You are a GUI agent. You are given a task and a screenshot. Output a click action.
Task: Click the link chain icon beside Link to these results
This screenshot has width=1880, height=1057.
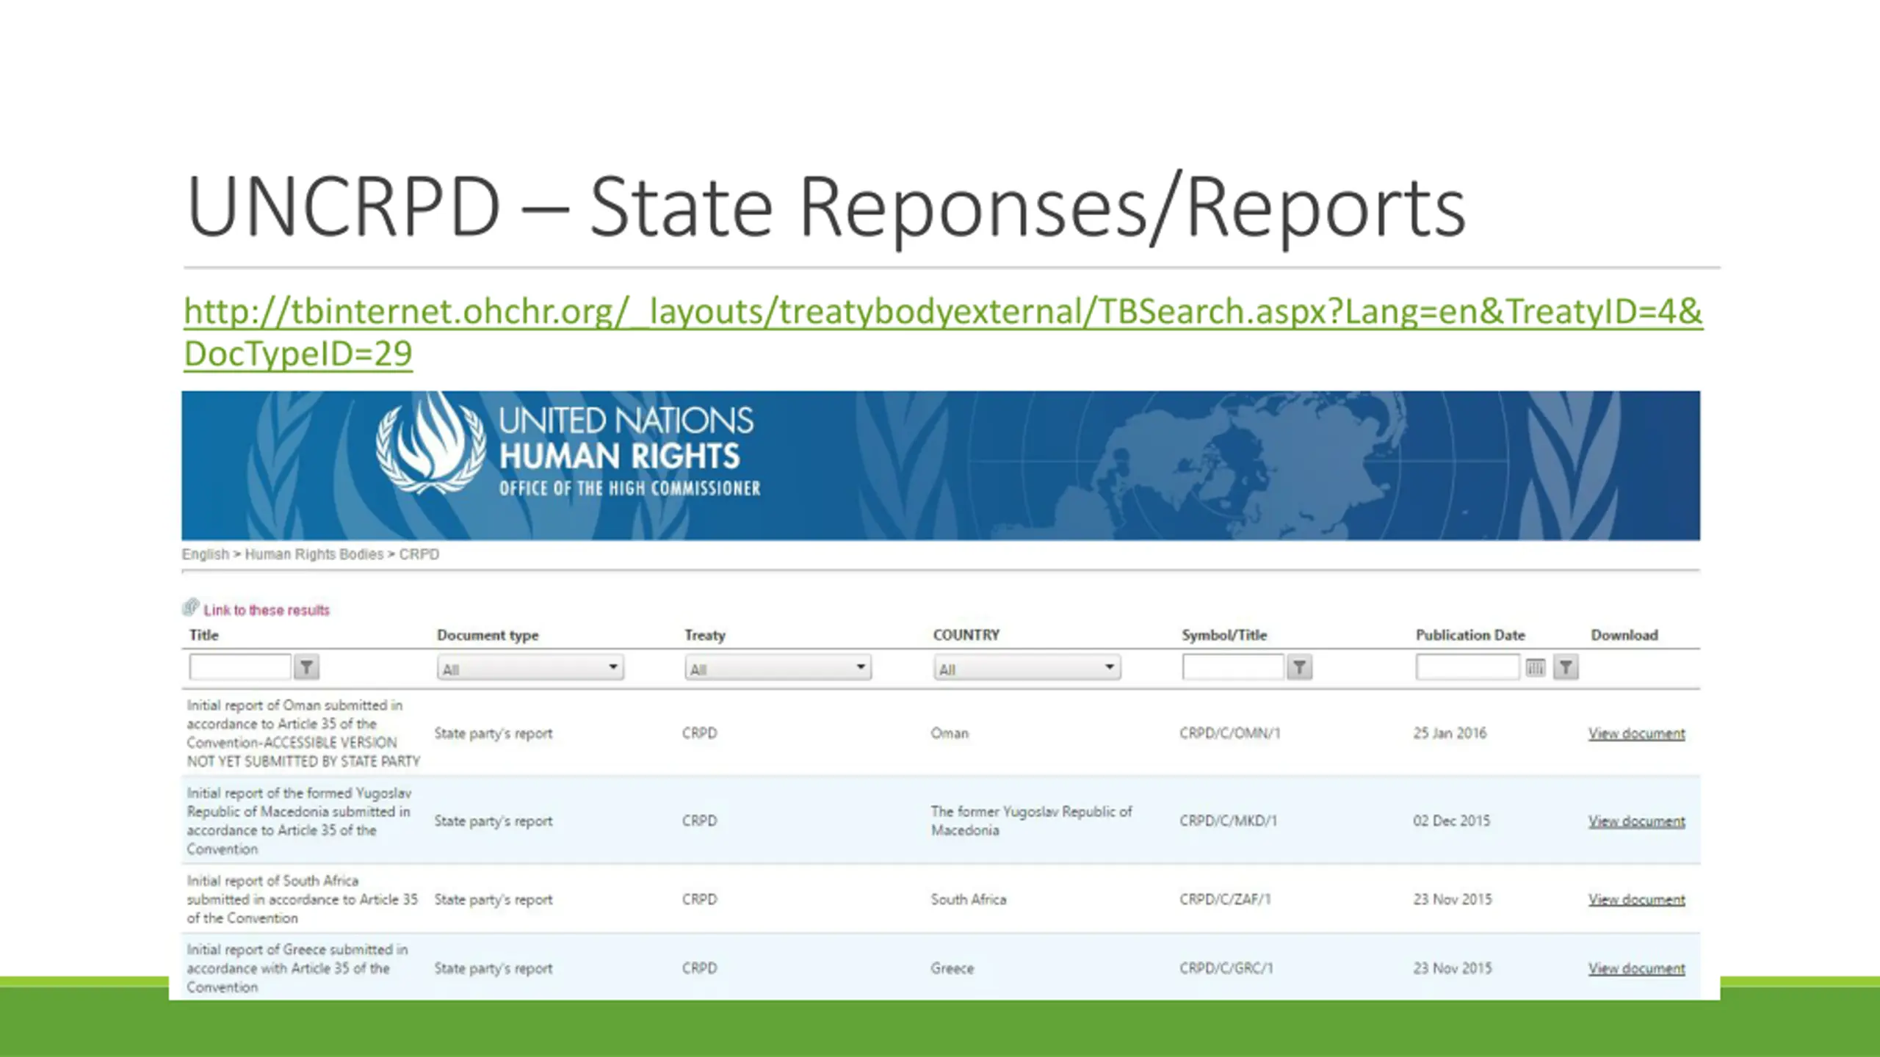(191, 607)
